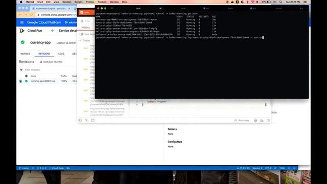Open the Edit menu in menu bar
The height and width of the screenshot is (184, 327).
(48, 2)
